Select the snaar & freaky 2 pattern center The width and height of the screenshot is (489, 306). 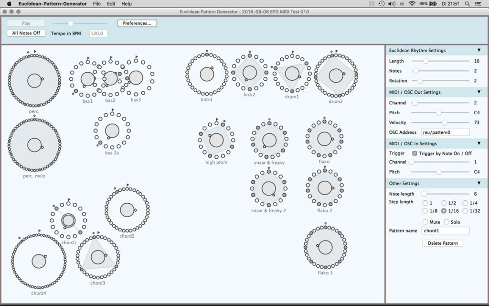tap(269, 188)
